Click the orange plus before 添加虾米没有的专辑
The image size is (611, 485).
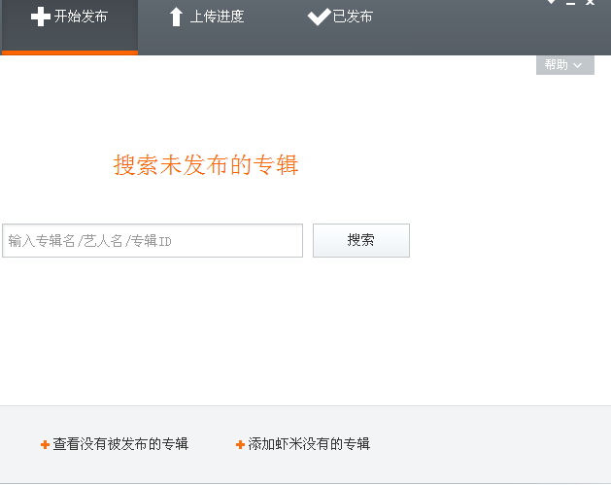pos(240,444)
